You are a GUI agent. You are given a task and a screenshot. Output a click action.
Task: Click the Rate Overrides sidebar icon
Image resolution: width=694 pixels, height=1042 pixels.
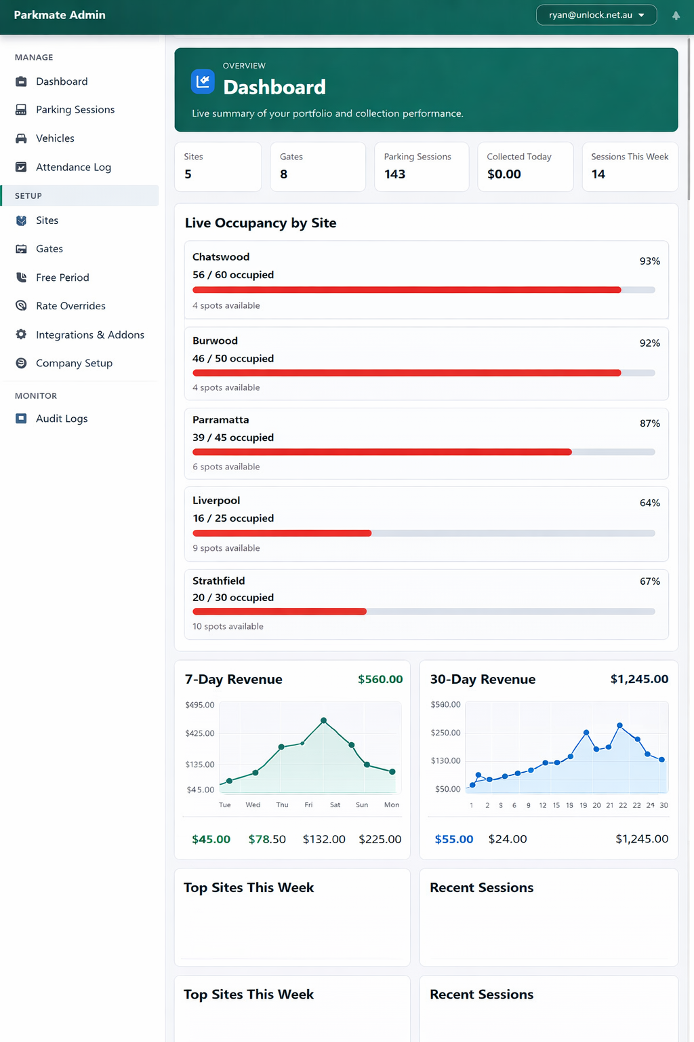[x=21, y=306]
